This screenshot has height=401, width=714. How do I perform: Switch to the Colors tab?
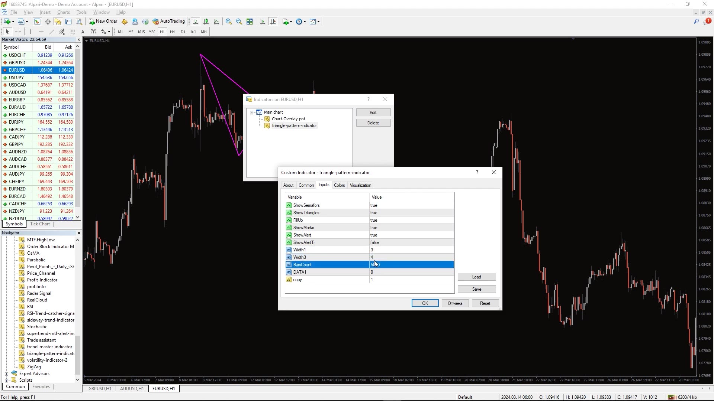click(x=339, y=185)
